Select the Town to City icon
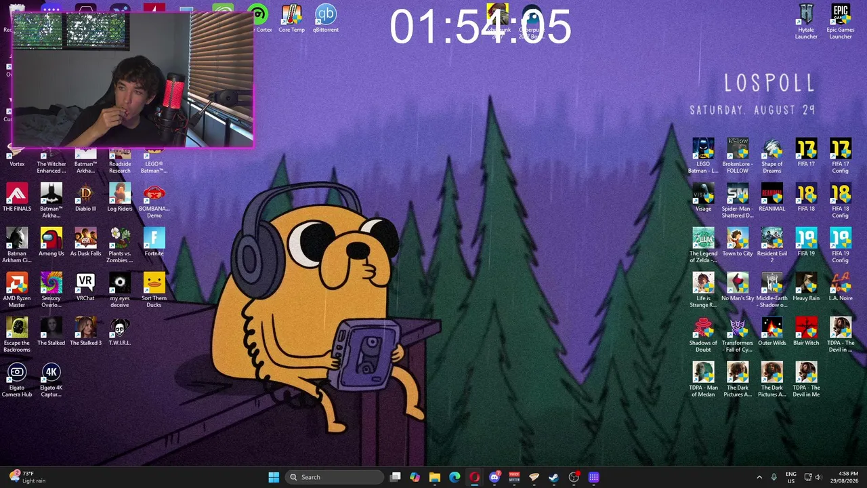 pos(738,243)
